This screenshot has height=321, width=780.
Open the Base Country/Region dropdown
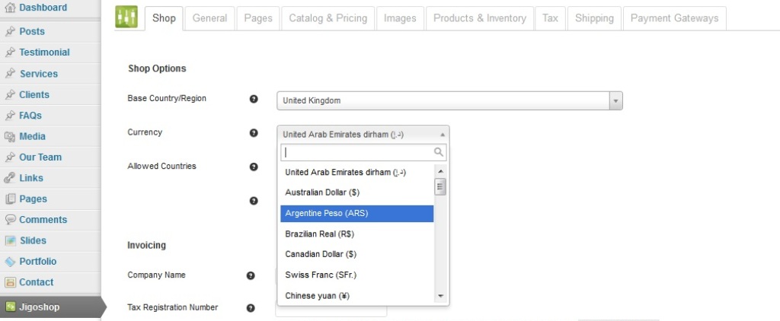[449, 100]
